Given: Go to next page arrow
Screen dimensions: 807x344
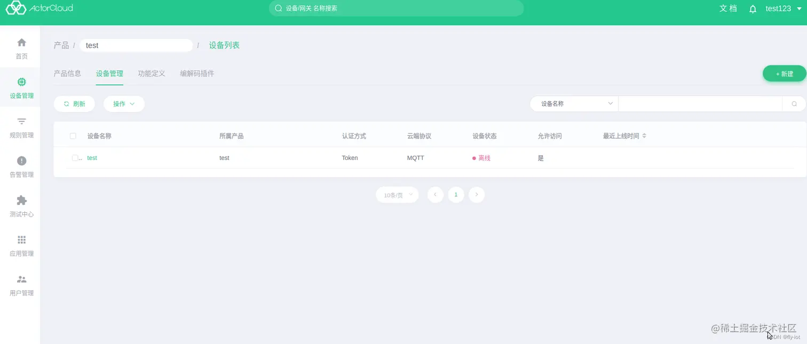Looking at the screenshot, I should [477, 195].
